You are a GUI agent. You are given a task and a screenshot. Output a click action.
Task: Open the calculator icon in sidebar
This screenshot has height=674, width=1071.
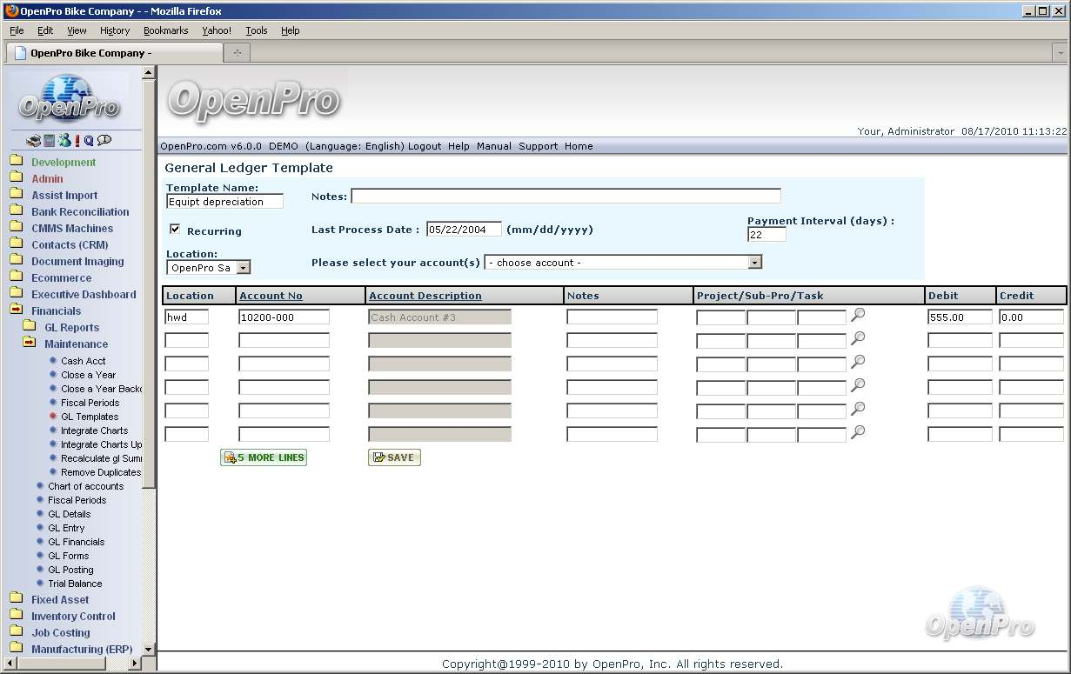click(50, 140)
